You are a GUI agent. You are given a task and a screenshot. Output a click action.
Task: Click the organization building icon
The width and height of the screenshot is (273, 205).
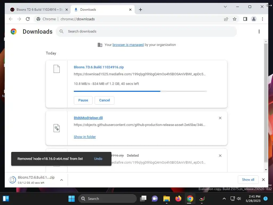click(x=100, y=45)
